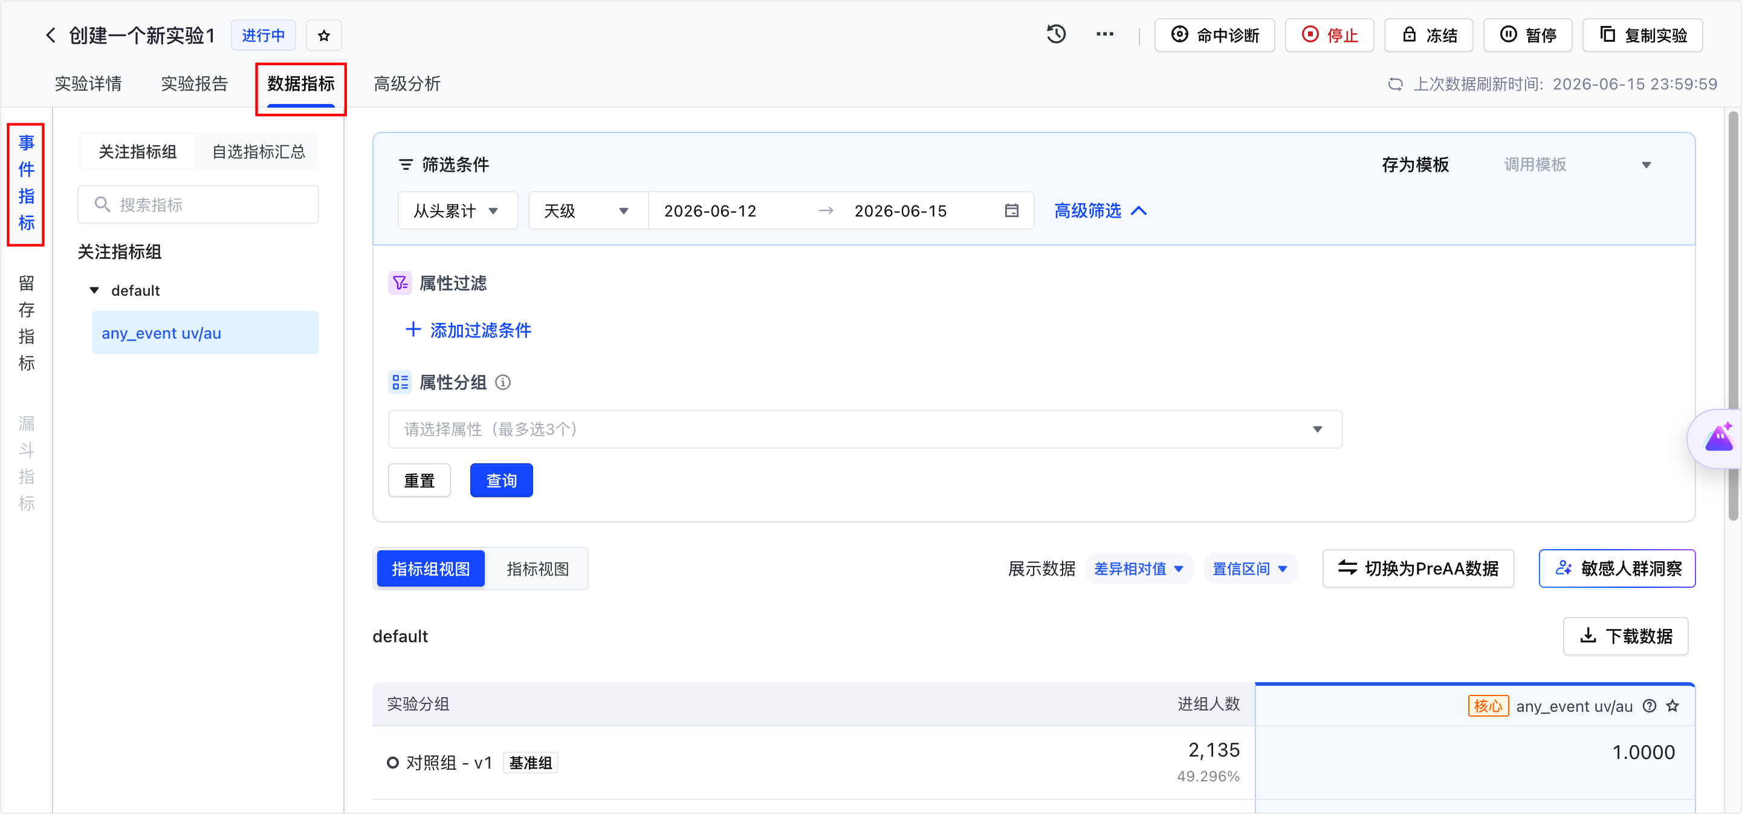
Task: Open the 调用模板 dropdown
Action: 1577,164
